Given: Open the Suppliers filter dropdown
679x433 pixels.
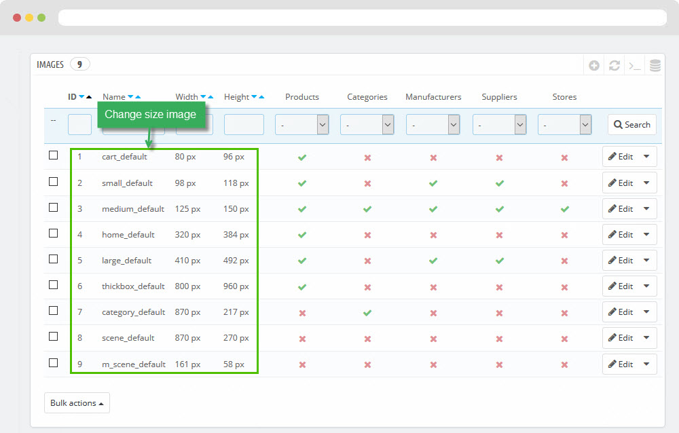Looking at the screenshot, I should coord(499,125).
